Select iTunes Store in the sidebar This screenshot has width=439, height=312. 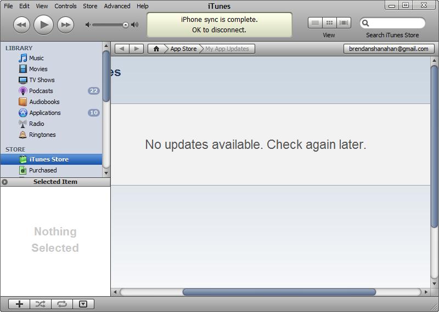[51, 159]
